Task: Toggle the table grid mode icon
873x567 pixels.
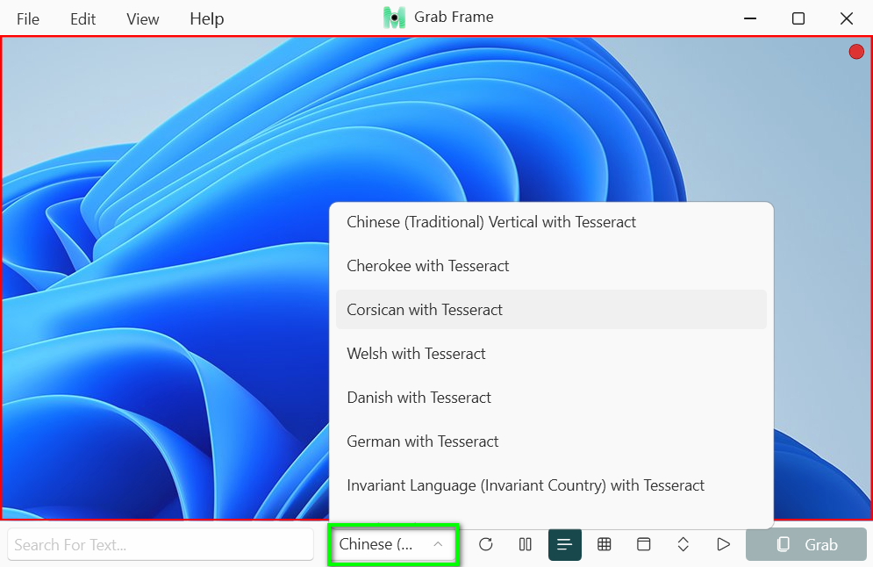Action: 605,544
